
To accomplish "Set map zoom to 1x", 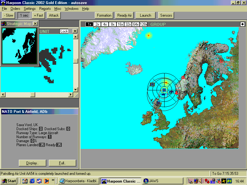I will pos(89,24).
